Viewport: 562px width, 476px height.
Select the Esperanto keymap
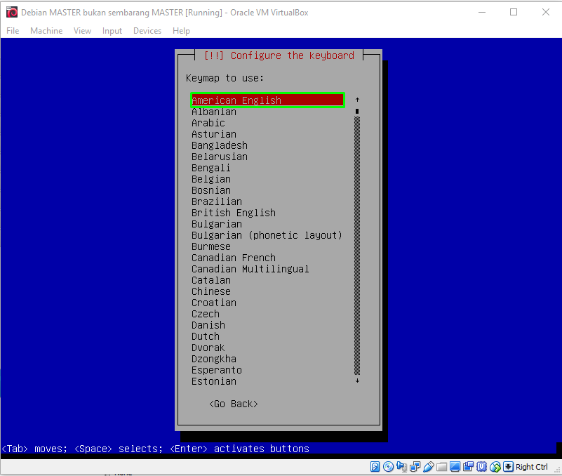point(217,370)
